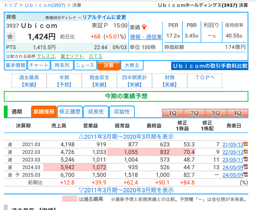
Task: Jump to 財務【実績】 section
Action: point(170,81)
